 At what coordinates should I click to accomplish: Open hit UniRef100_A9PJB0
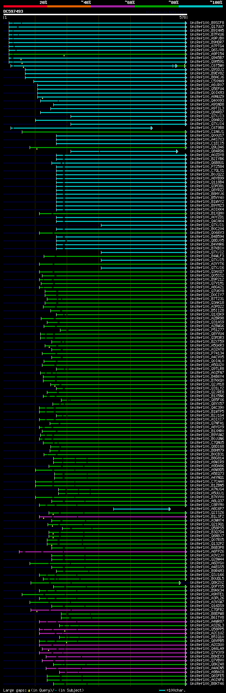point(207,39)
